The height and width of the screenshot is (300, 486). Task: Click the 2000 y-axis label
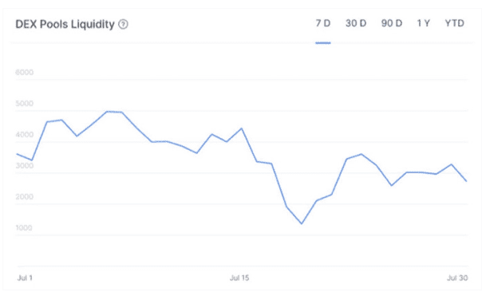[x=24, y=197]
